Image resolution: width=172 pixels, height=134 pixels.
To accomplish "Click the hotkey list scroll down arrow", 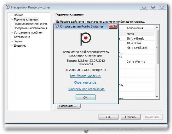I will (x=157, y=97).
